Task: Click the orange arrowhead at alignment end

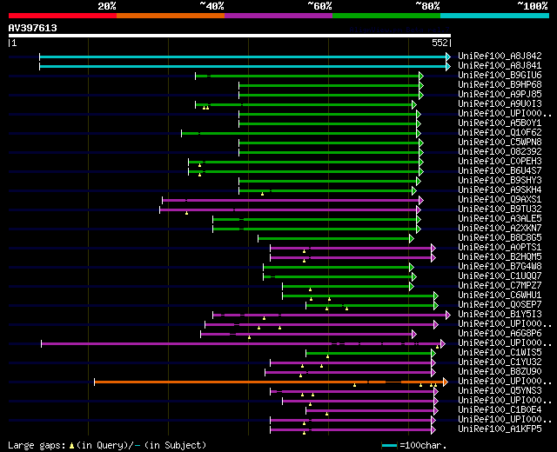Action: [446, 382]
